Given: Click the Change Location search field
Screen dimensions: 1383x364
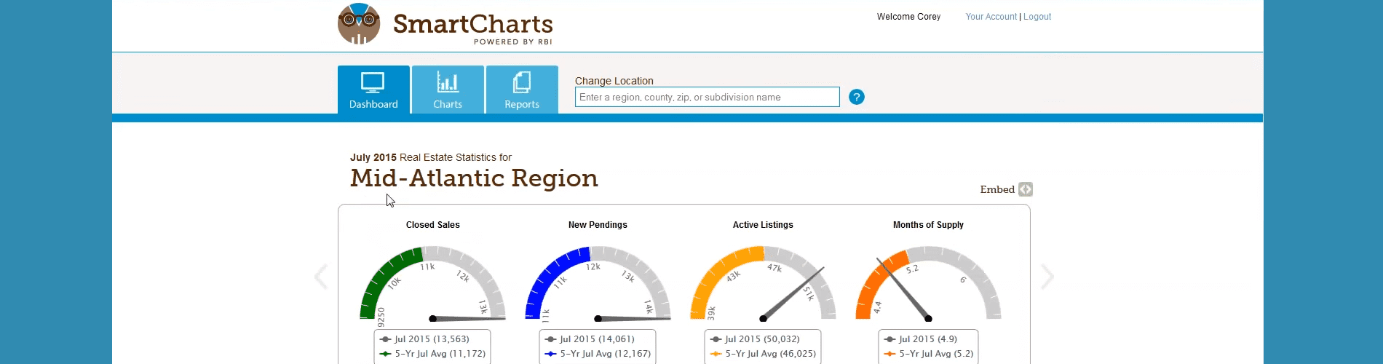Looking at the screenshot, I should pyautogui.click(x=707, y=97).
